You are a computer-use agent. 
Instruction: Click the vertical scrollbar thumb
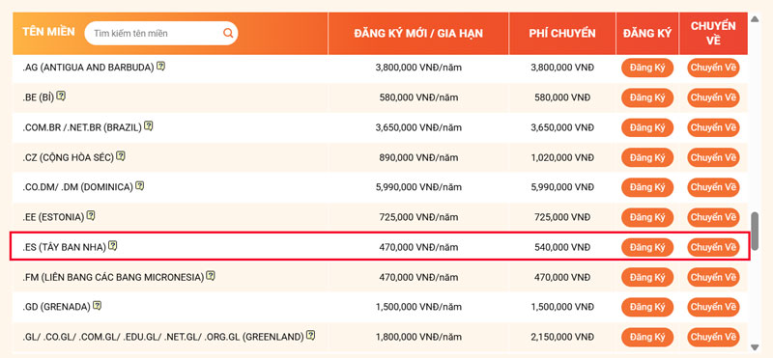tap(755, 229)
